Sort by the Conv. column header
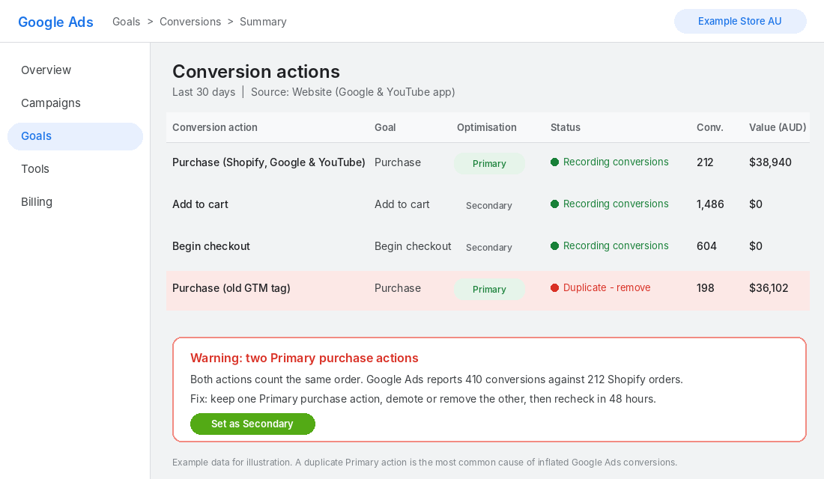This screenshot has width=824, height=479. point(710,127)
